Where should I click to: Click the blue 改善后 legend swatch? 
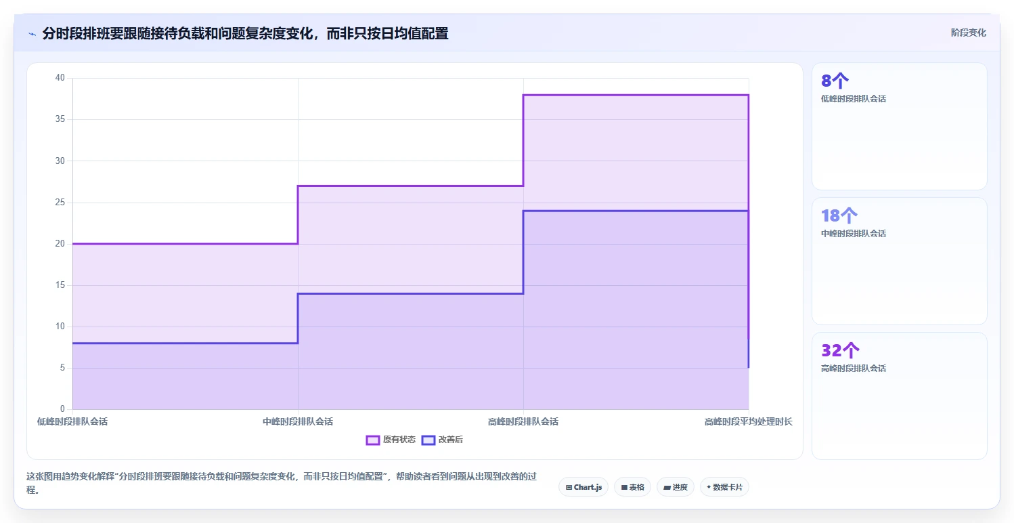tap(428, 440)
